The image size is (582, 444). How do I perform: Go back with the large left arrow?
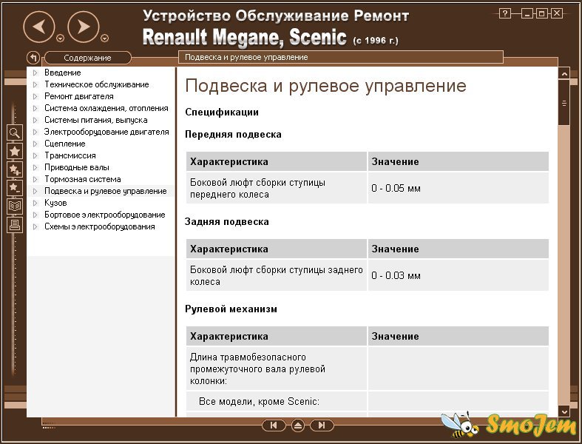tap(39, 27)
